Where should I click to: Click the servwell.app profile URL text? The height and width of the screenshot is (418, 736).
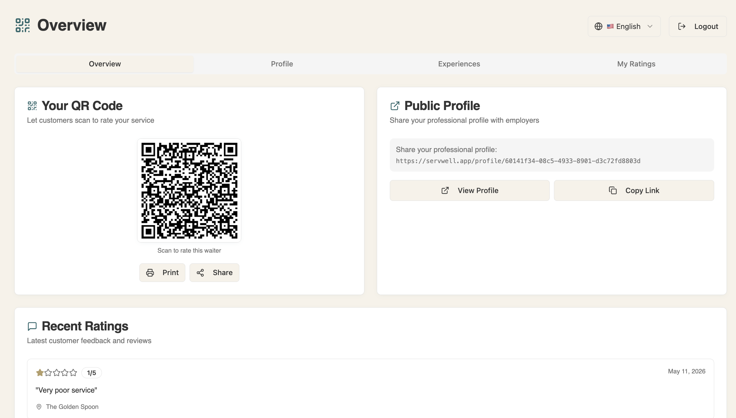[x=518, y=161]
